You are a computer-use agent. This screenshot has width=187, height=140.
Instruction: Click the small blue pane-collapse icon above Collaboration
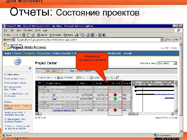point(30,68)
